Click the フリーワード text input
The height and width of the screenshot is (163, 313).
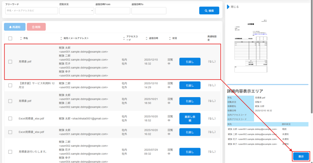click(31, 11)
